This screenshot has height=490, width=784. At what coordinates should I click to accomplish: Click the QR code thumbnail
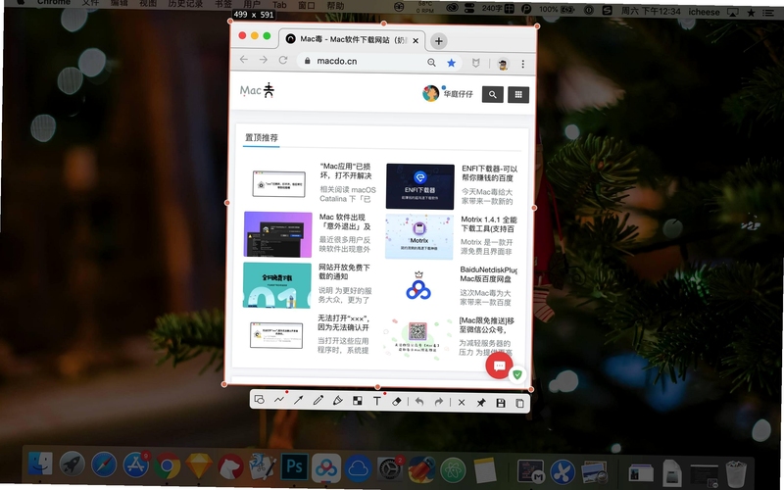[417, 337]
